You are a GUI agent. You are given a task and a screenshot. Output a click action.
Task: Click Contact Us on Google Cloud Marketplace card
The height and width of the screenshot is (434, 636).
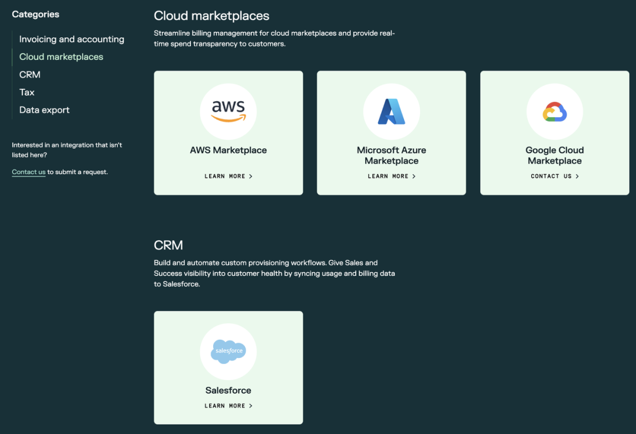click(555, 176)
